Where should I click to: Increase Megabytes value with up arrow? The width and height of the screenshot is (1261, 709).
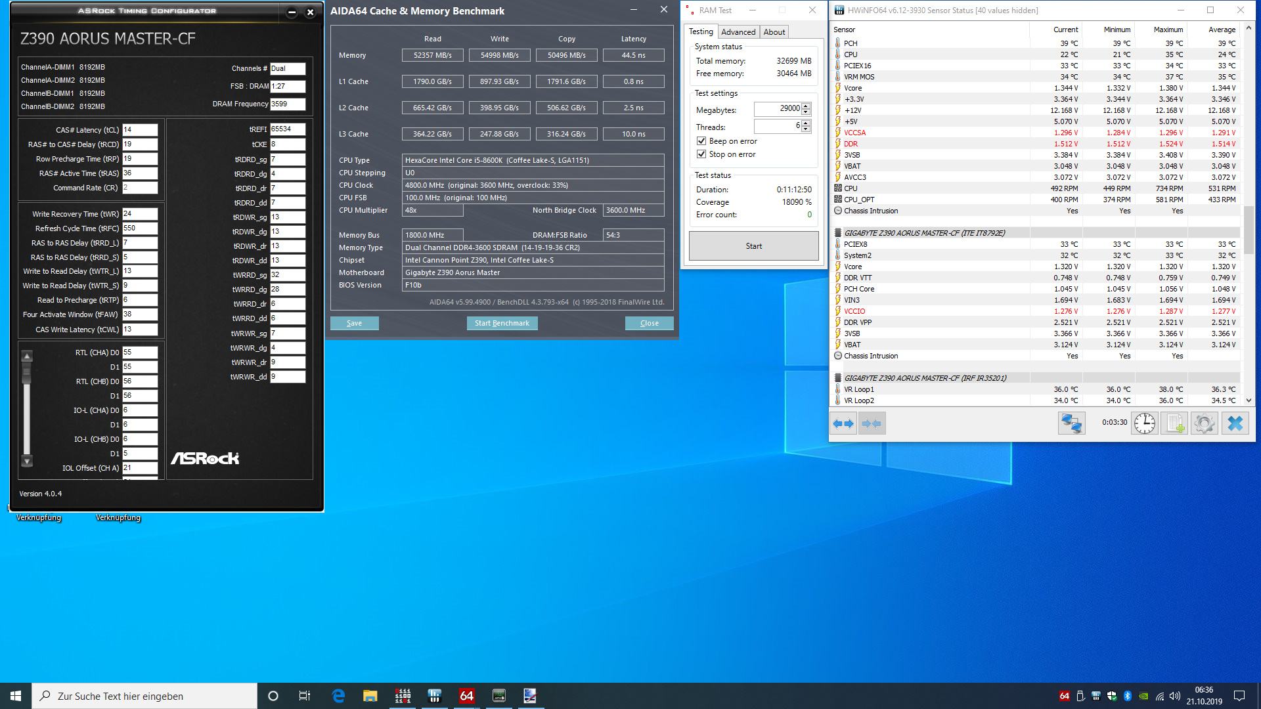click(806, 106)
